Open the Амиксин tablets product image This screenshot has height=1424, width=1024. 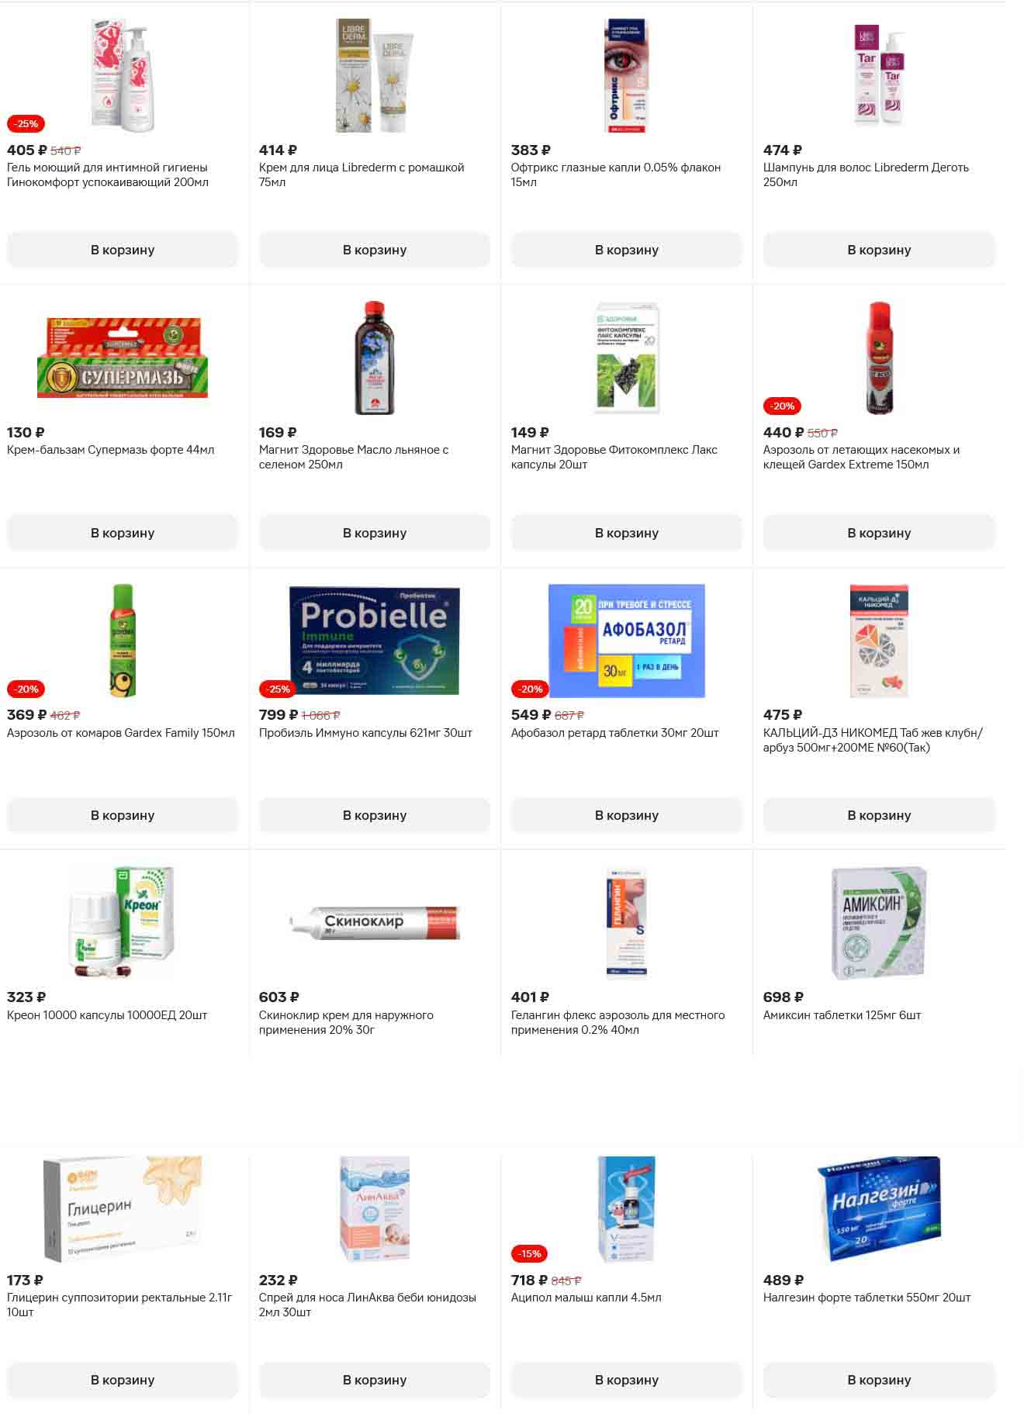pyautogui.click(x=879, y=923)
